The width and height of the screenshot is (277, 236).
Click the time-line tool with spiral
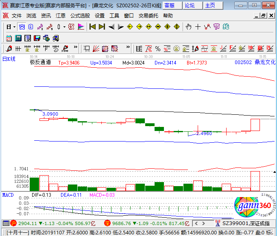click(56, 49)
